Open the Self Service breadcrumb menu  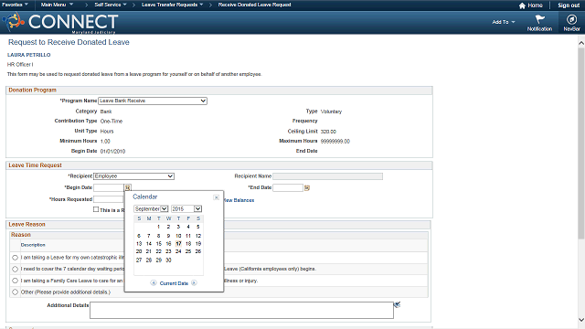pyautogui.click(x=111, y=5)
